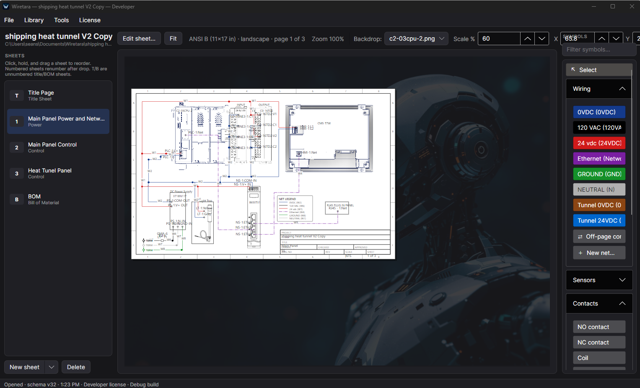Open the License menu
Image resolution: width=640 pixels, height=388 pixels.
[x=90, y=20]
